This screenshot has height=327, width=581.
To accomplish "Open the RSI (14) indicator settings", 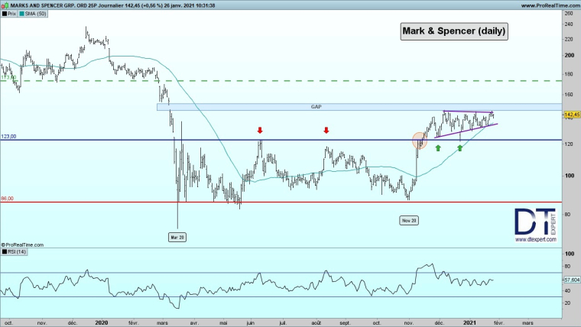I will 15,251.
